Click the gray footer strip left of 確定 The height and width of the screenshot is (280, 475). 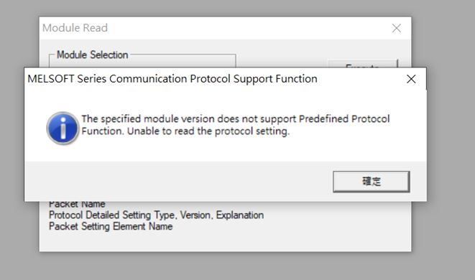tap(179, 182)
